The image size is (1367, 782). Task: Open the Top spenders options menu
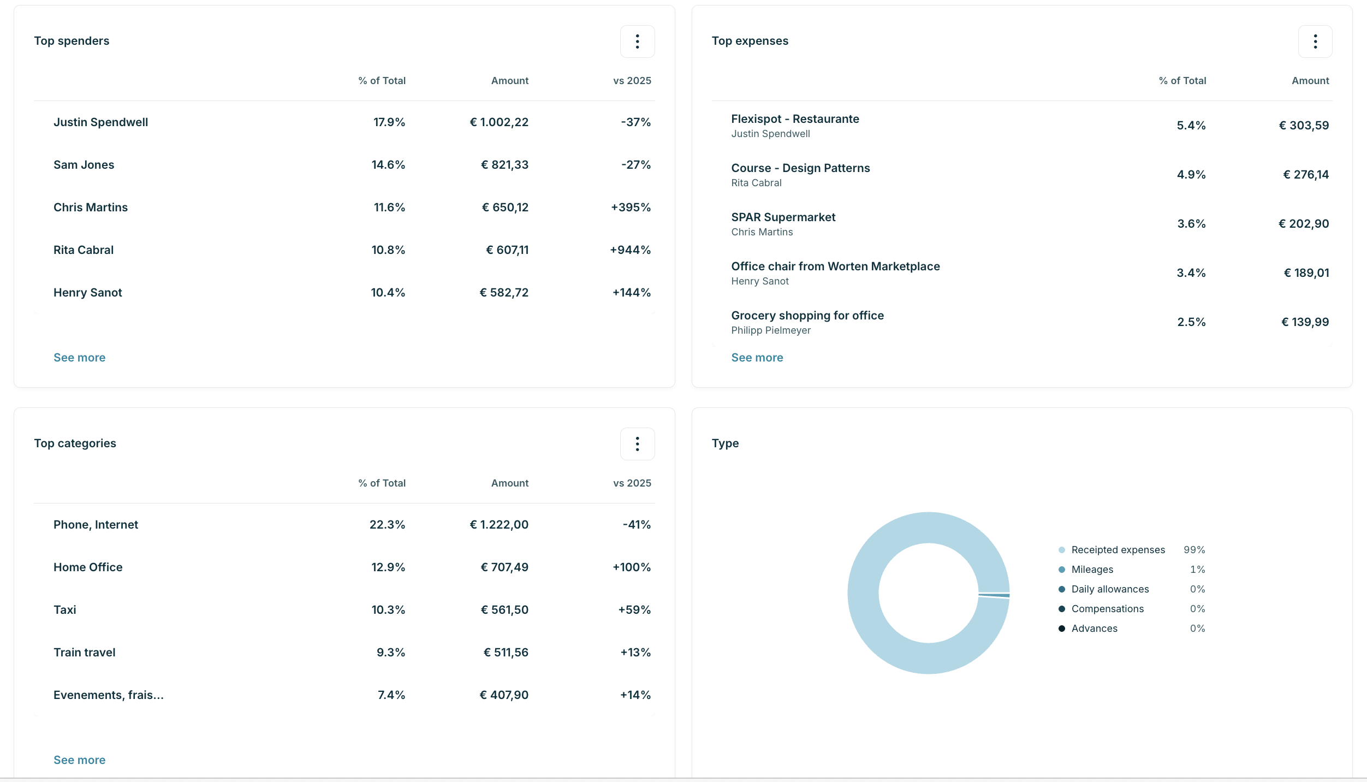pyautogui.click(x=637, y=42)
